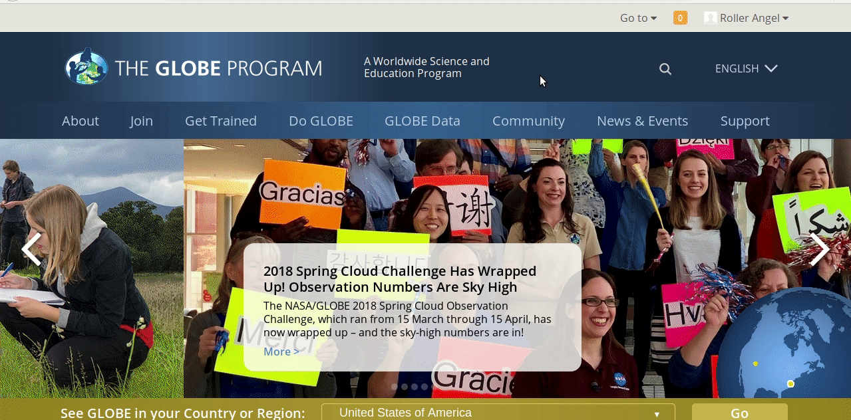Click the previous slide photo of student writing
Image resolution: width=851 pixels, height=420 pixels.
(92, 268)
